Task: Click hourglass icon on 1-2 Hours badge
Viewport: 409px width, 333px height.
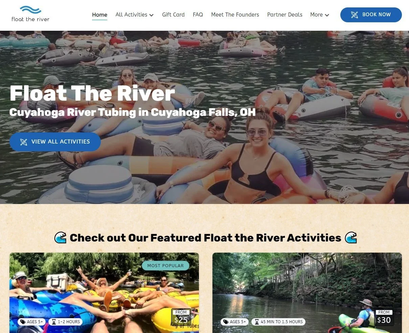Action: (x=54, y=322)
